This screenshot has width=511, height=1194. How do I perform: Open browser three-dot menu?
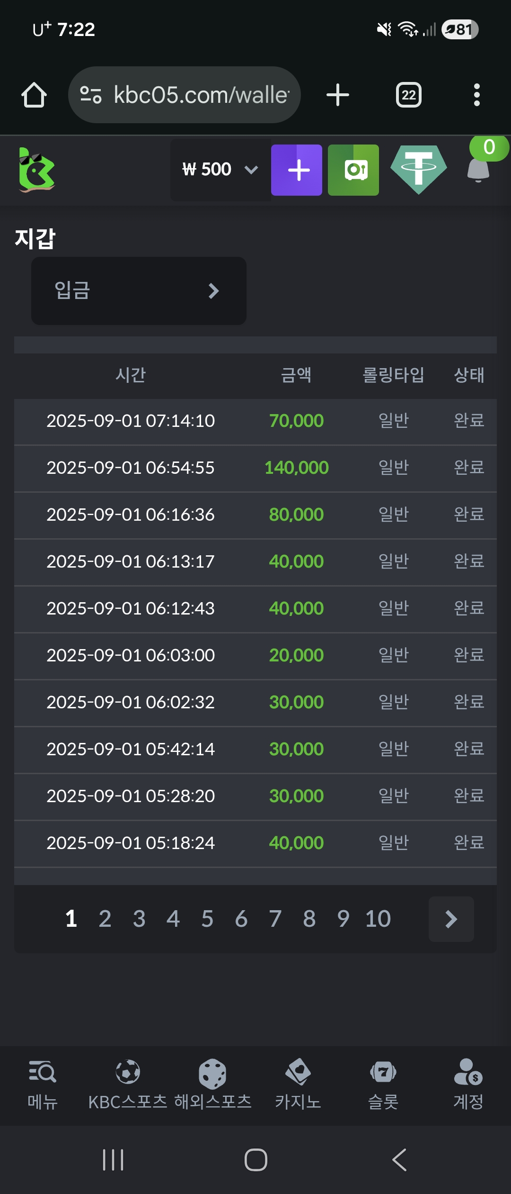point(476,95)
